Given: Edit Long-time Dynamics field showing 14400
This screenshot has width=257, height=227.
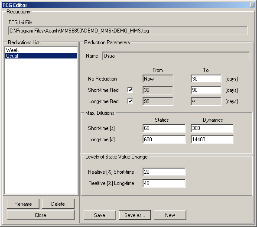Looking at the screenshot, I should [x=212, y=139].
